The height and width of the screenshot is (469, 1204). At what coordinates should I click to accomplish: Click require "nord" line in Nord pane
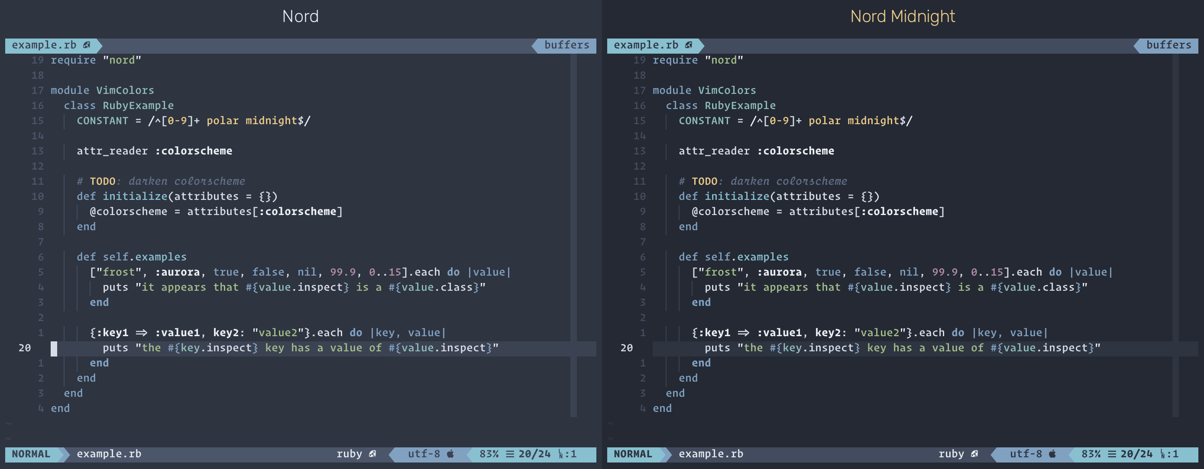[96, 60]
